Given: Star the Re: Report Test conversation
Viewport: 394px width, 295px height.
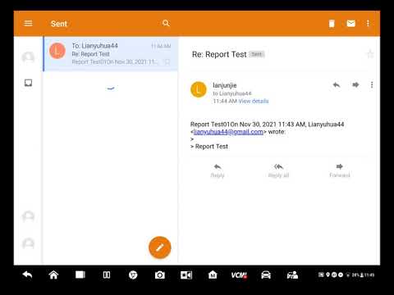Looking at the screenshot, I should (370, 54).
